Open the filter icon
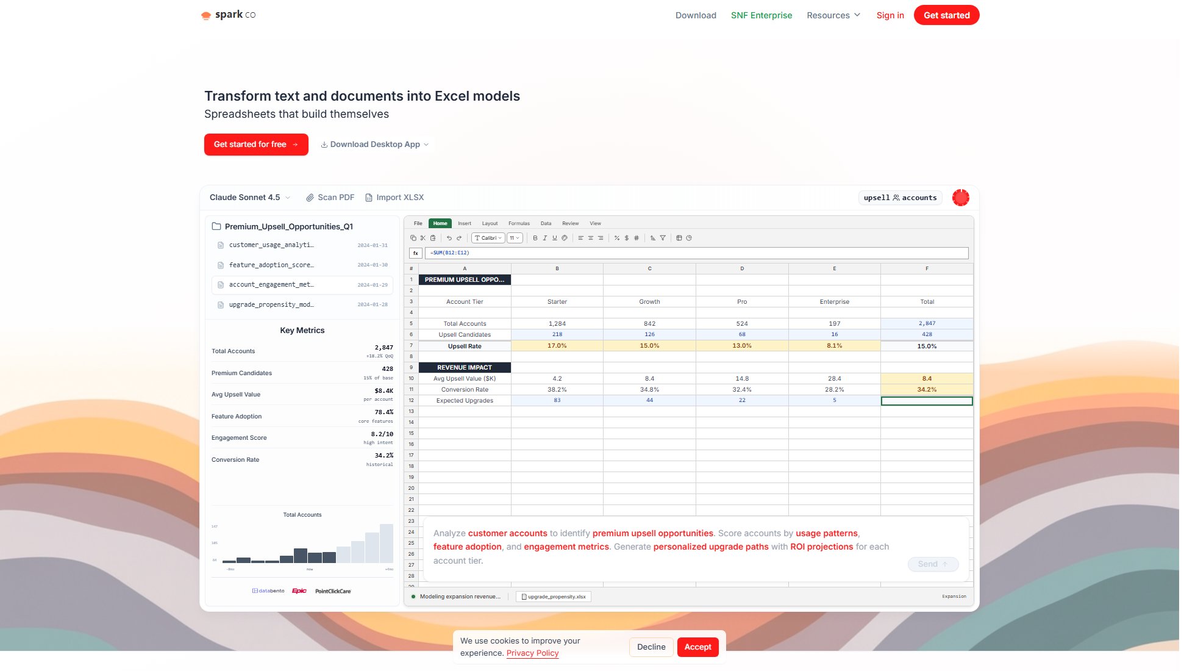The height and width of the screenshot is (671, 1184). coord(663,238)
